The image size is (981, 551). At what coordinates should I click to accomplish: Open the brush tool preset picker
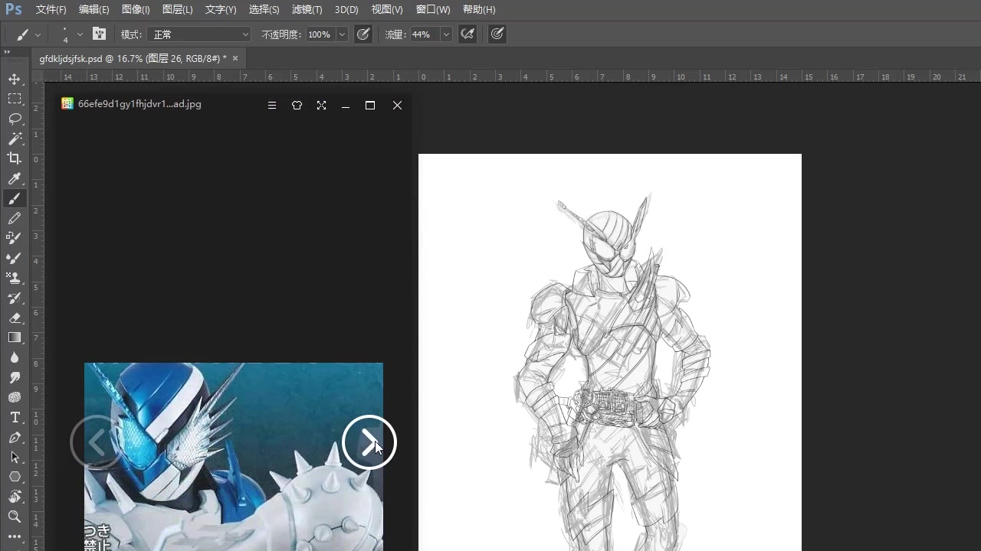pyautogui.click(x=28, y=34)
